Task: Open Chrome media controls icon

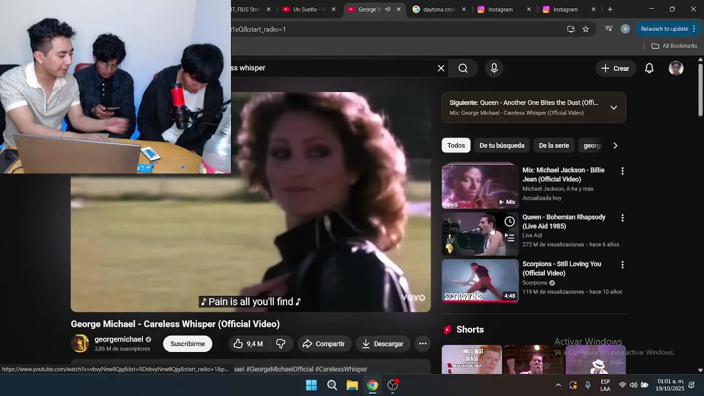Action: point(609,29)
